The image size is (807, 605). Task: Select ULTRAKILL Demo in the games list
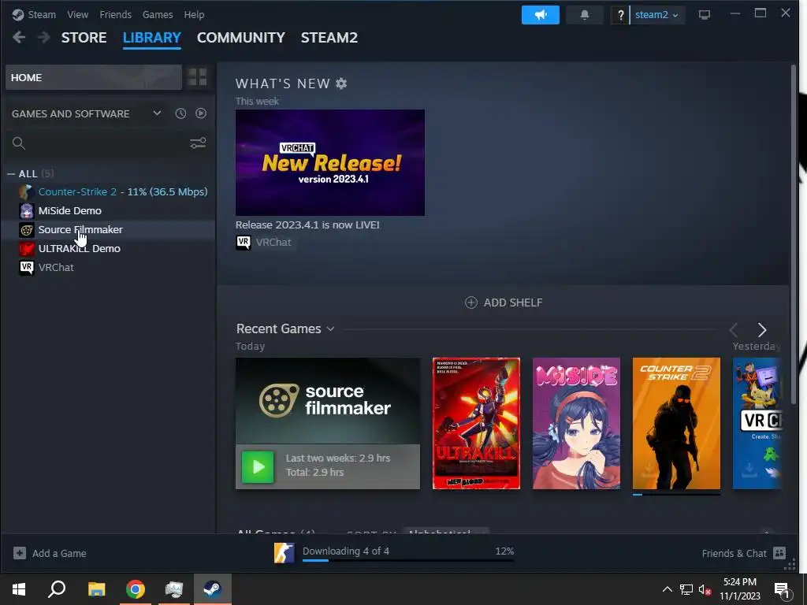click(80, 248)
